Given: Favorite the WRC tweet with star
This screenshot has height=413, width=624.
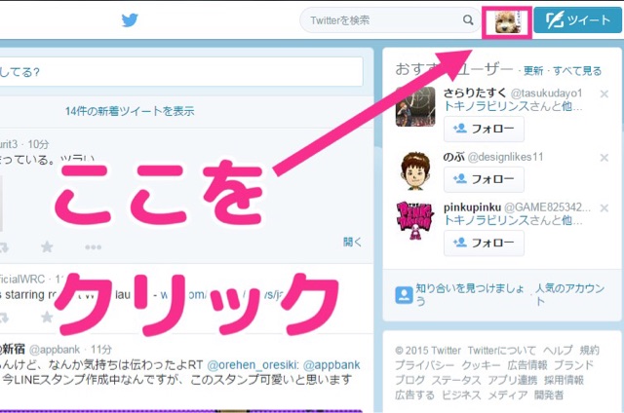Looking at the screenshot, I should pyautogui.click(x=47, y=317).
